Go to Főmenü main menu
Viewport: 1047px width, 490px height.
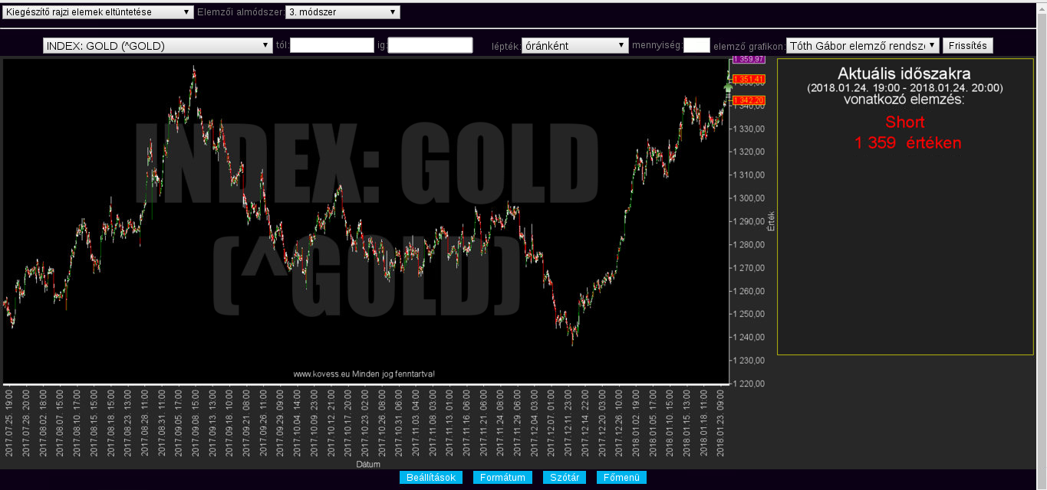[621, 478]
